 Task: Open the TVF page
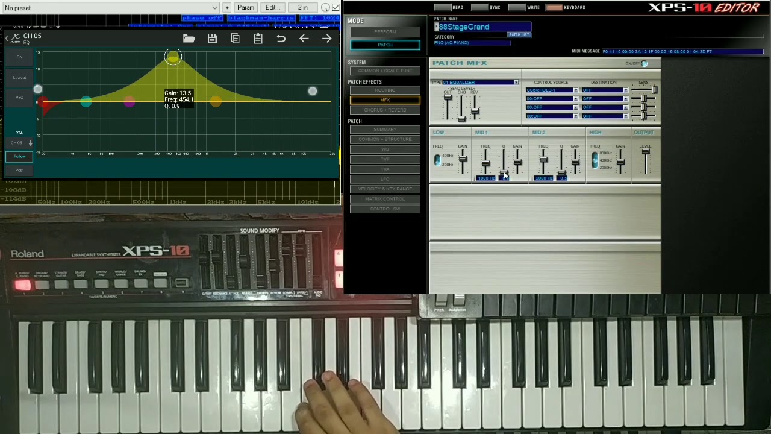click(x=385, y=159)
